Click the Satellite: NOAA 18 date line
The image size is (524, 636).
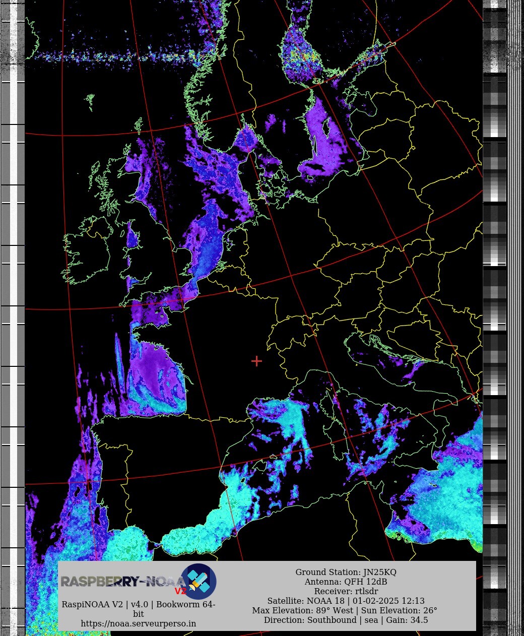tap(346, 601)
